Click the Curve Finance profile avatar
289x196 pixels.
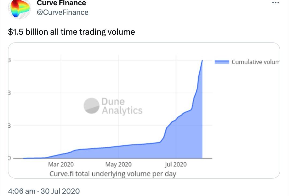[20, 9]
